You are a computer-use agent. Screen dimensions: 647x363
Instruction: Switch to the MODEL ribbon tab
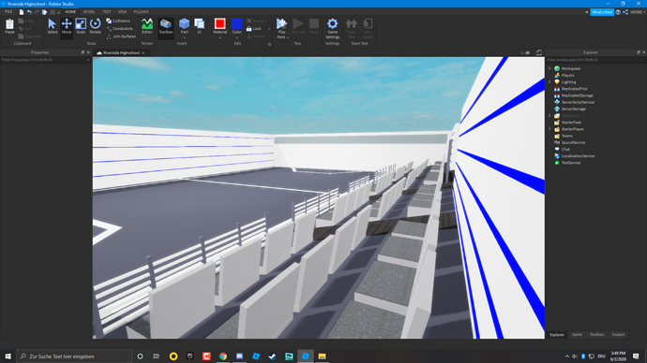[89, 12]
